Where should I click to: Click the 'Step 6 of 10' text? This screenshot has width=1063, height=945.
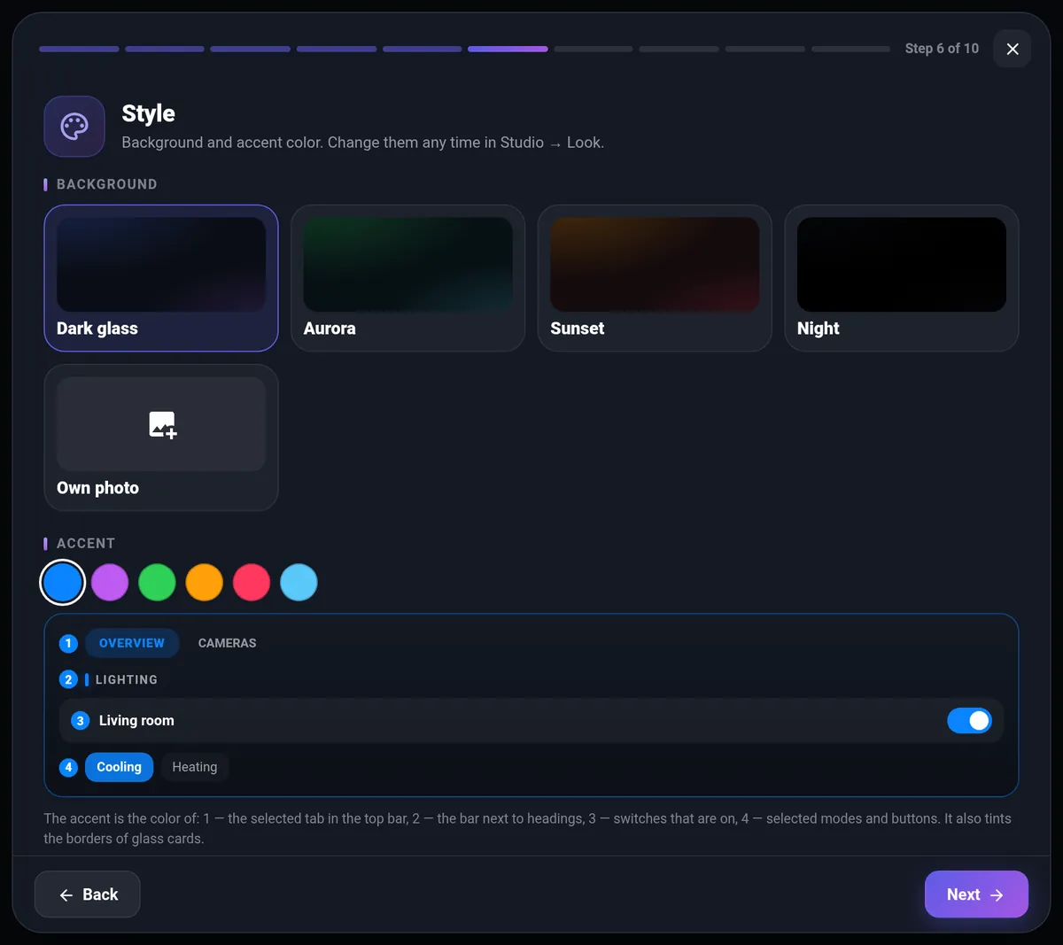pos(942,49)
